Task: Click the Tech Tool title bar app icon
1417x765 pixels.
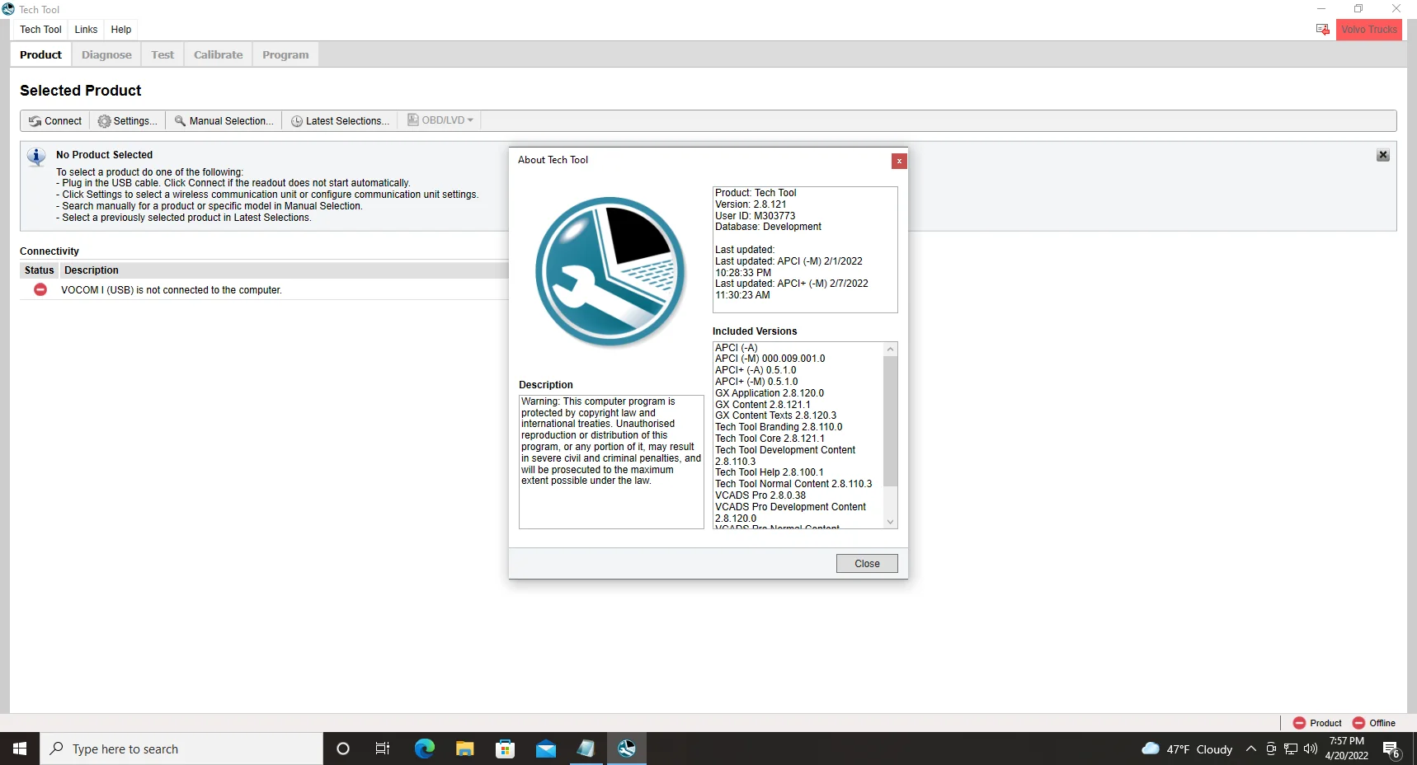Action: [x=8, y=9]
